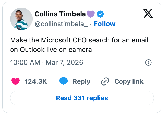The width and height of the screenshot is (165, 116).
Task: Click the purple heart emoji by the name
Action: tap(90, 14)
